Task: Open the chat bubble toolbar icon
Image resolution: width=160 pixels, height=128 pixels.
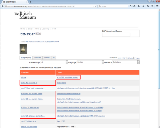Action: pyautogui.click(x=148, y=6)
